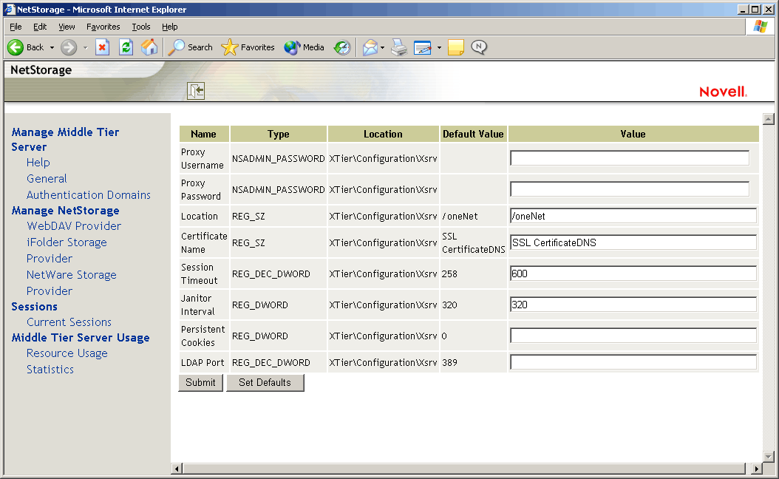Open the Authentication Domains link

(88, 194)
